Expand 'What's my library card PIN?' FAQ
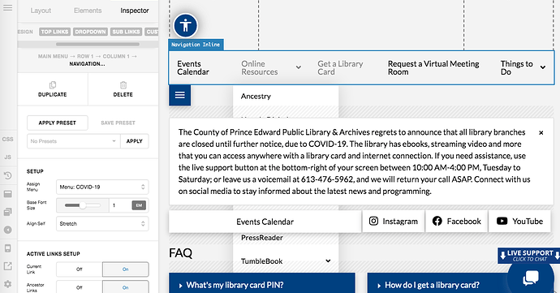 click(x=262, y=285)
